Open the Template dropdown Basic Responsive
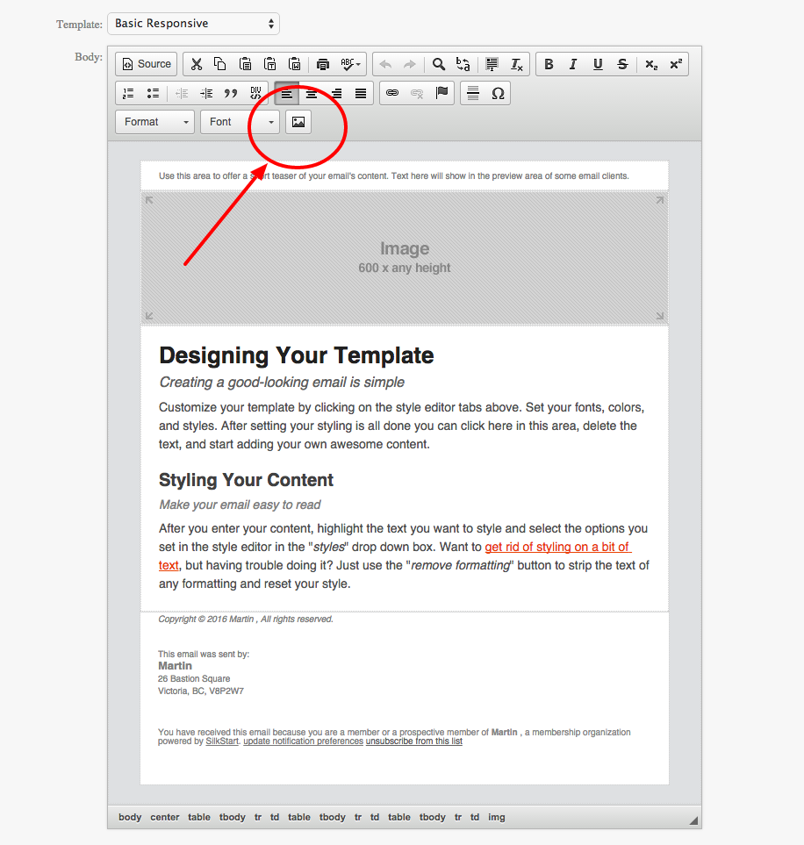This screenshot has width=804, height=845. [193, 24]
